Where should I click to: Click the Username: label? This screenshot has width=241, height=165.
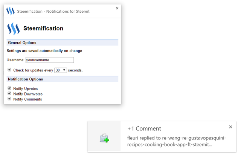click(15, 60)
